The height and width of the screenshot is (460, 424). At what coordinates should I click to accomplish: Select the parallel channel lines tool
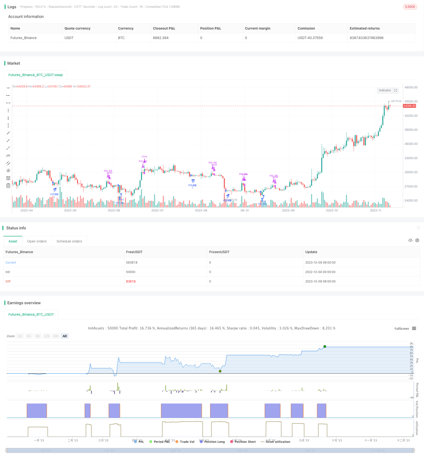pos(8,163)
